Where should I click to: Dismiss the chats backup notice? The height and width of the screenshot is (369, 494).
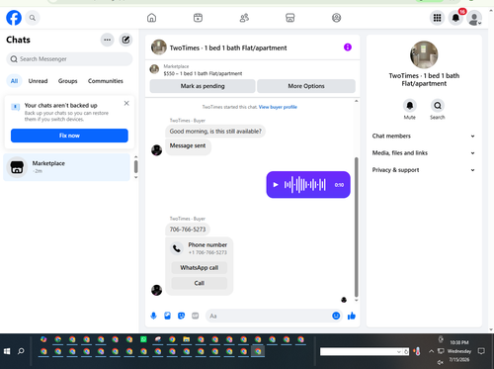(x=126, y=103)
